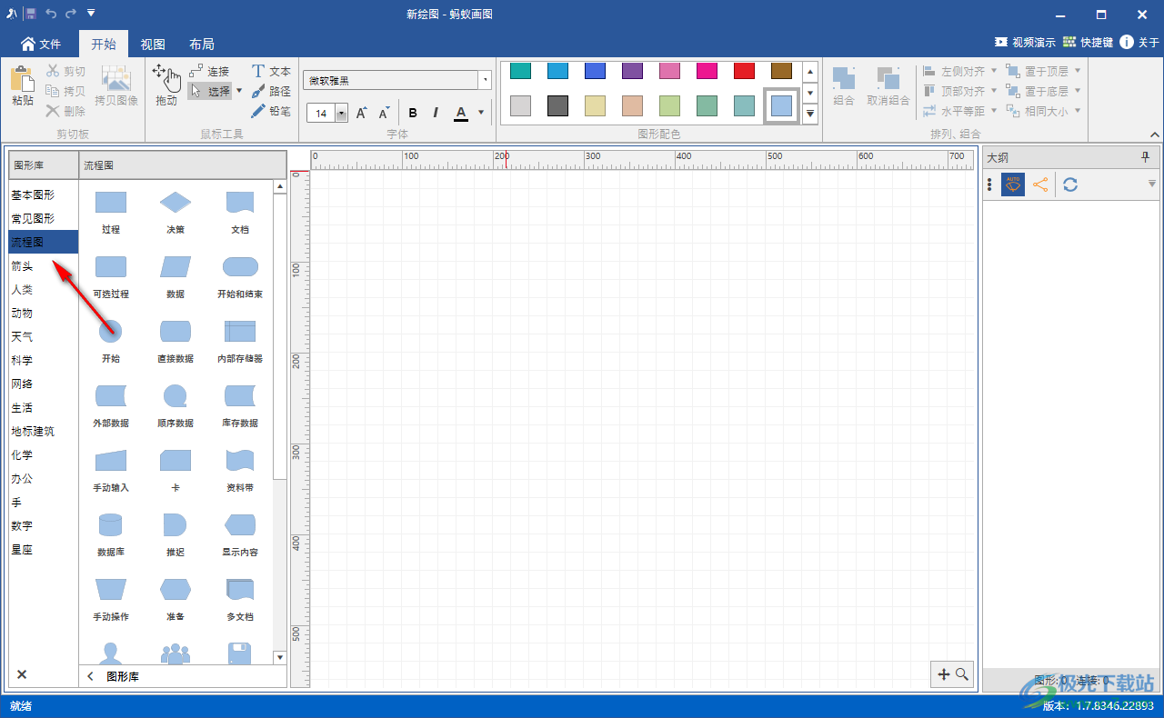Refresh the outline panel
Viewport: 1164px width, 718px height.
(x=1070, y=184)
